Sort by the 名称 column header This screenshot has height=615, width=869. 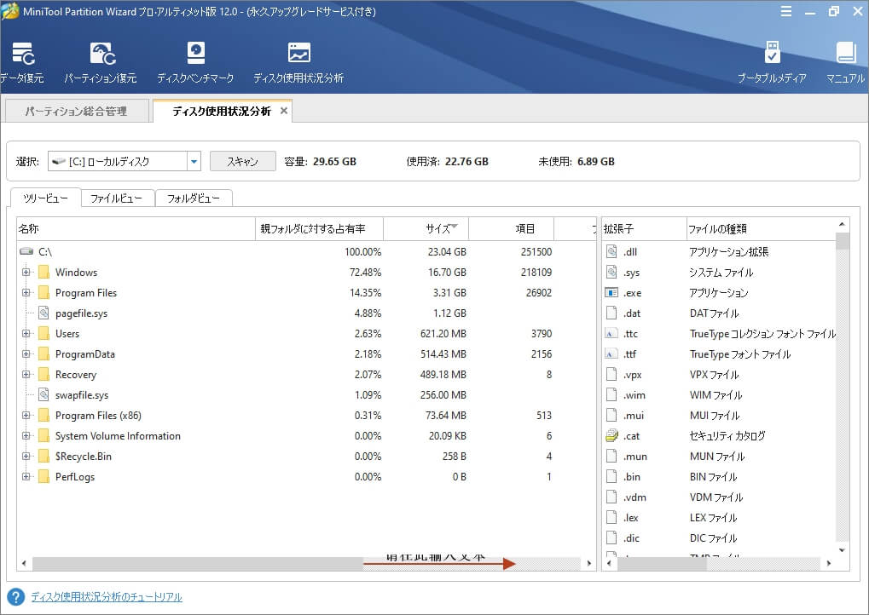(x=136, y=228)
